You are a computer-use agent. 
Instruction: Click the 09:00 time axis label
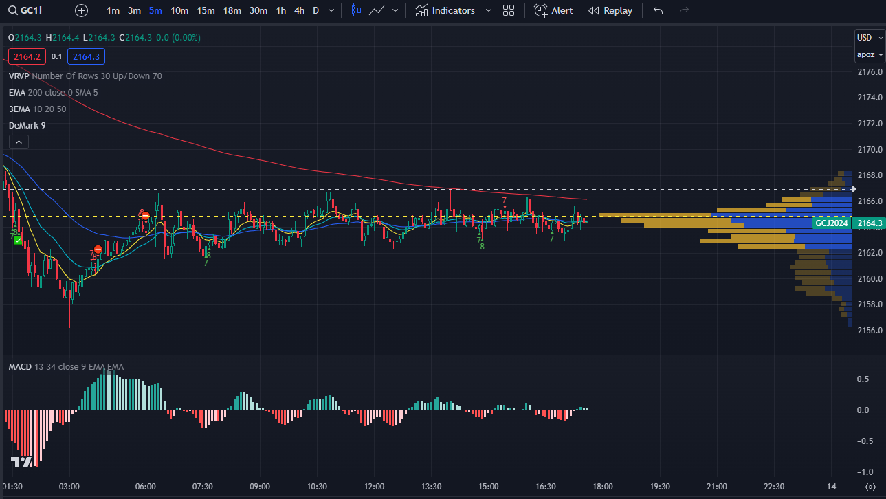coord(260,486)
